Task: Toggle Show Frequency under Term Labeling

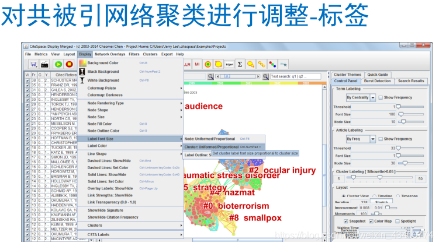Action: 381,97
